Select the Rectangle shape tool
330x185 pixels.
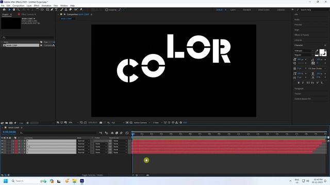click(x=47, y=10)
